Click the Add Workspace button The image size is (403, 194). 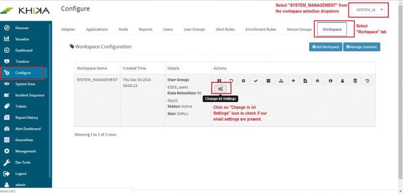point(326,47)
